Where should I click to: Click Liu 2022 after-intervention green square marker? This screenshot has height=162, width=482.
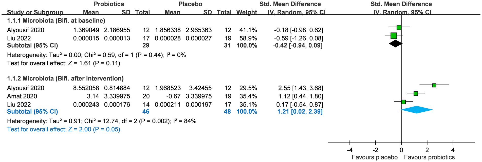[x=403, y=102]
